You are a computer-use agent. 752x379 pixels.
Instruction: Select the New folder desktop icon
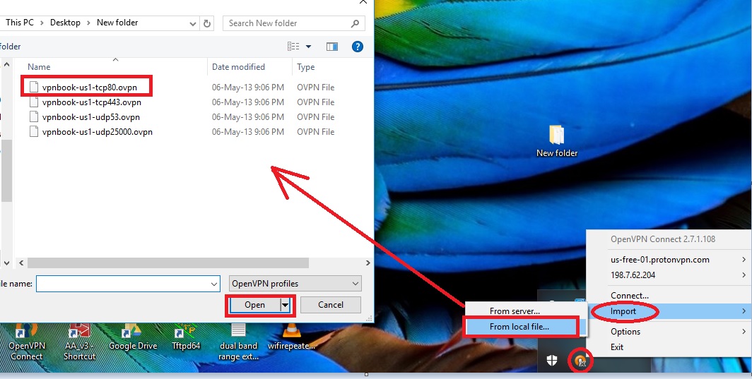557,141
